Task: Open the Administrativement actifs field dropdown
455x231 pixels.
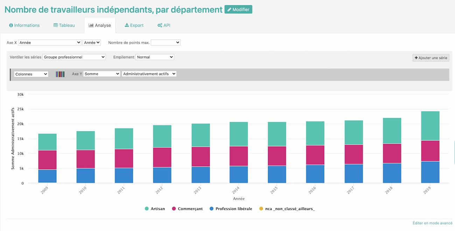Action: 149,74
